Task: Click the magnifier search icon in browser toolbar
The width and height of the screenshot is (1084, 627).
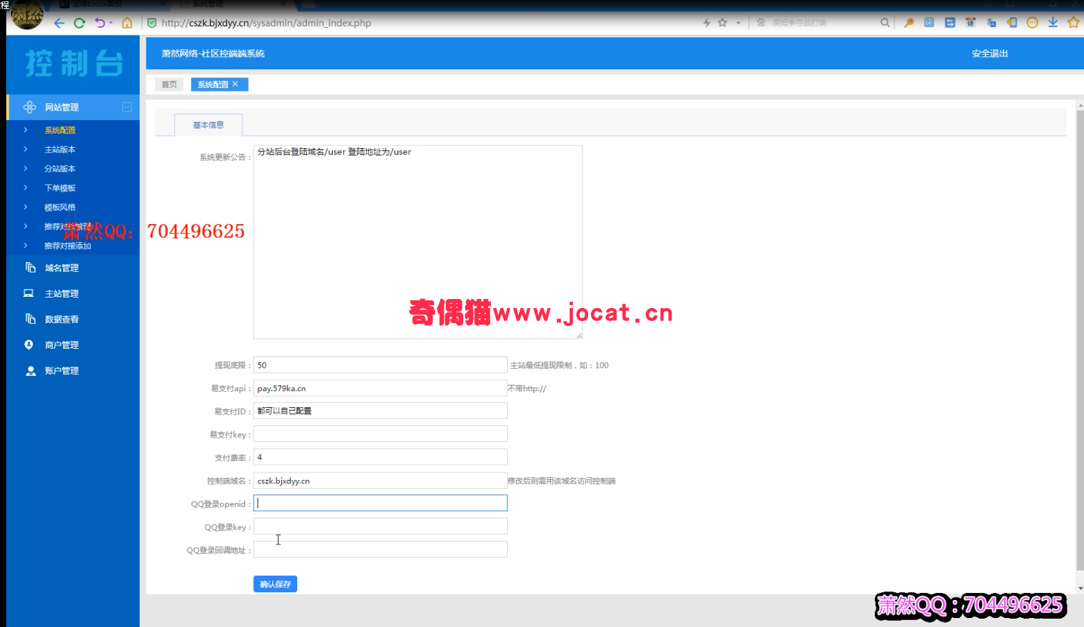Action: 885,23
